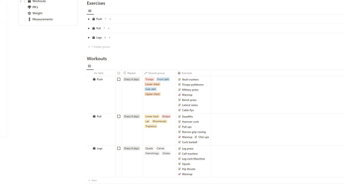The height and width of the screenshot is (193, 344).
Task: Expand the Push exercises group
Action: (x=89, y=19)
